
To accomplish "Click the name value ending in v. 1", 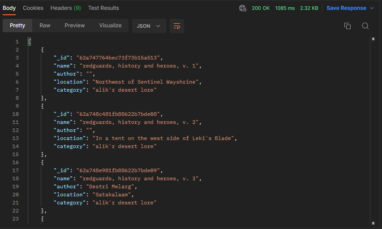I will tap(139, 66).
